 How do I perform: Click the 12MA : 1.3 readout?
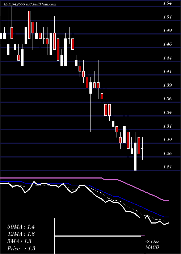21,234
